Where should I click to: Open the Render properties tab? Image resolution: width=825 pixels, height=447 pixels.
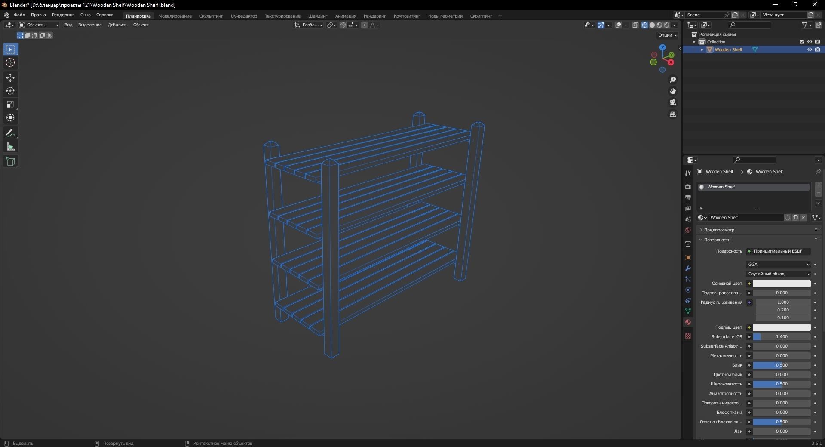(x=688, y=187)
